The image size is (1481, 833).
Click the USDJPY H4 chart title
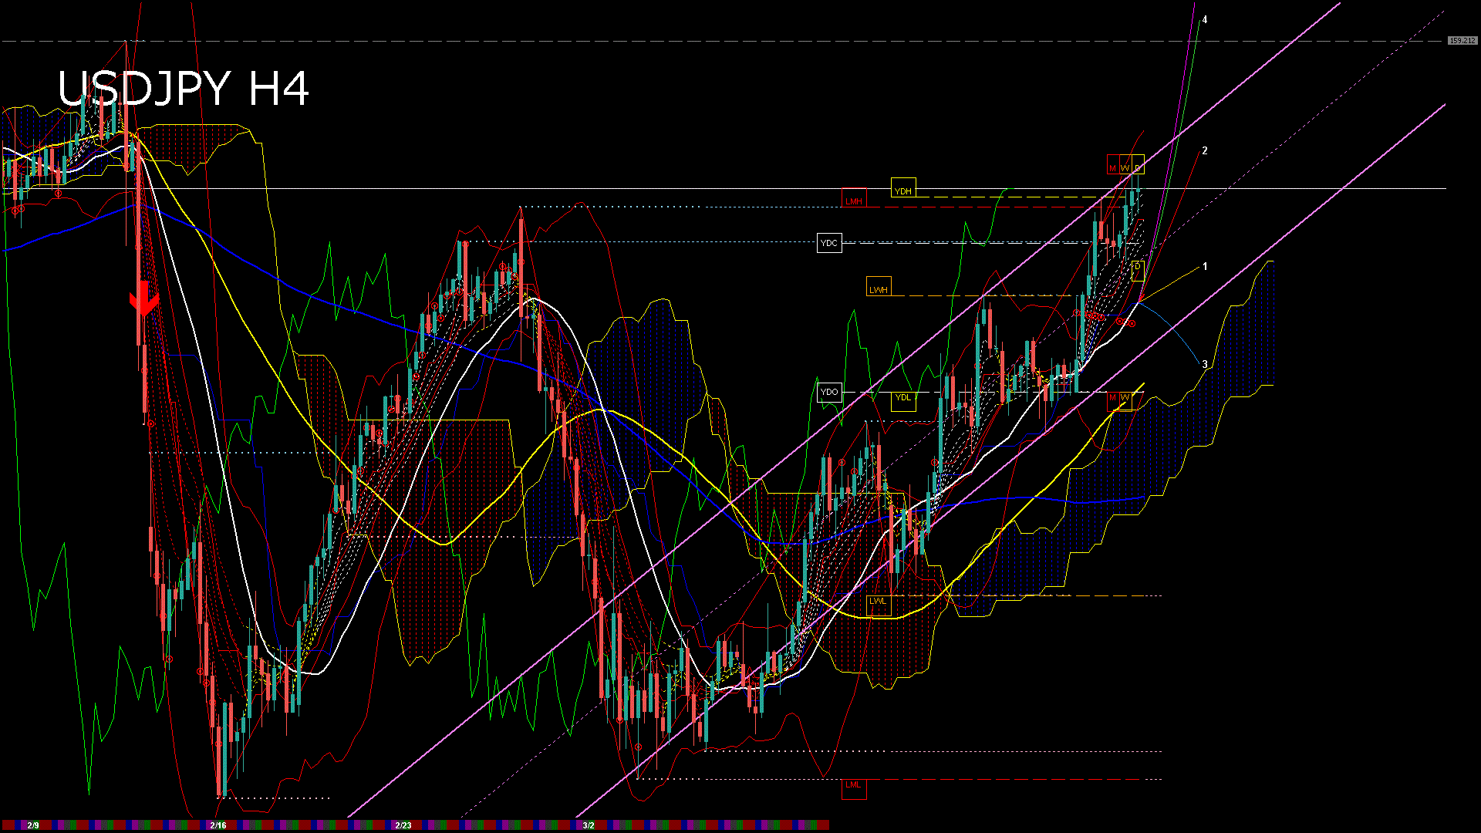click(184, 89)
